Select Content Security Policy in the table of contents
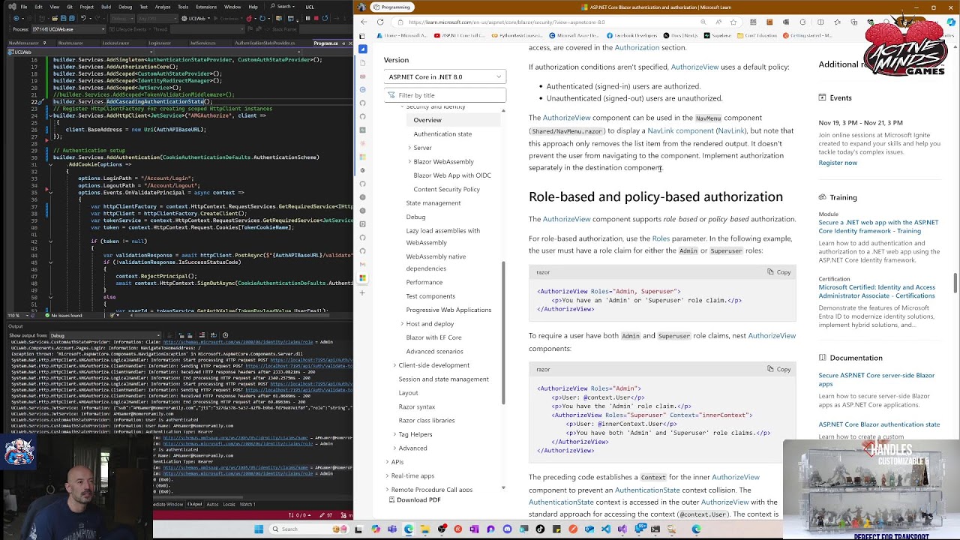960x540 pixels. (446, 189)
